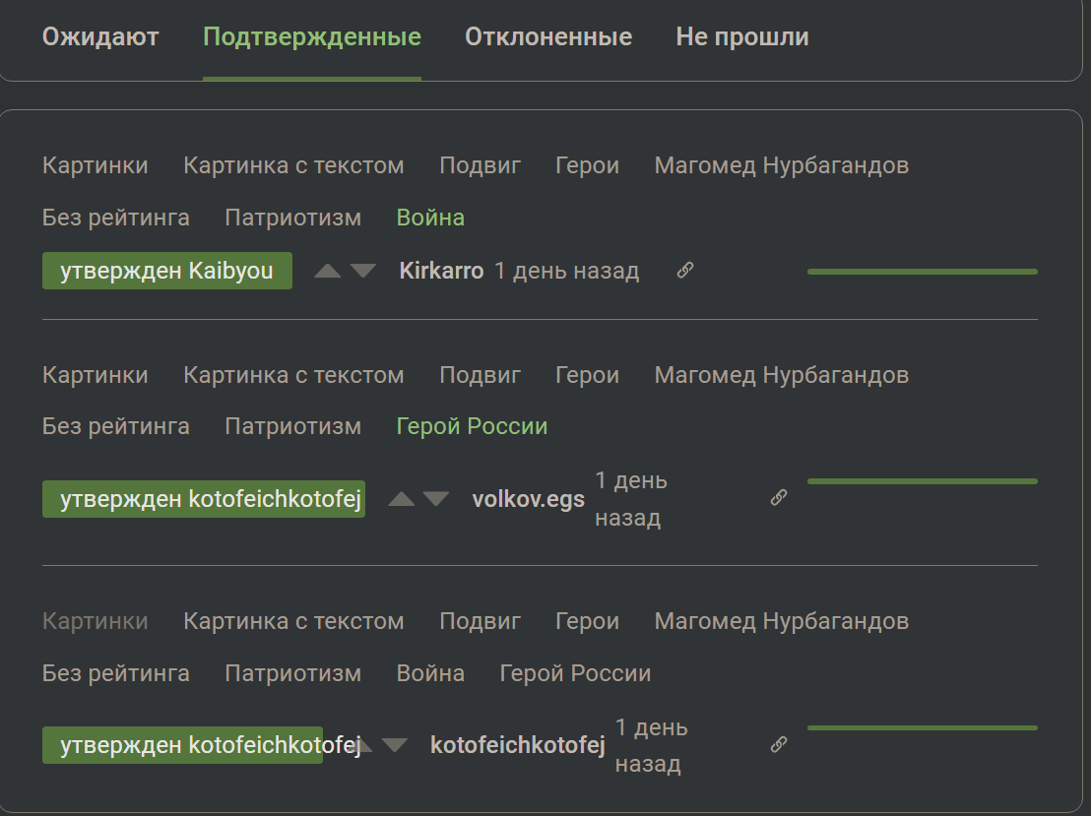Open the Отклоненные tab
The image size is (1091, 816).
coord(548,37)
